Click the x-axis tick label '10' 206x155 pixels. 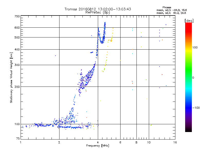click(149, 142)
